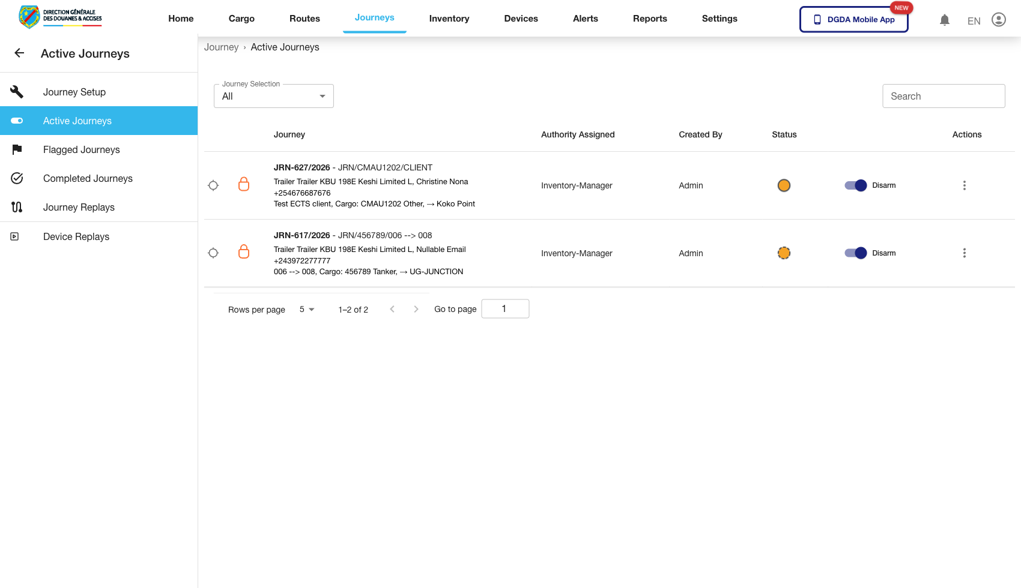The height and width of the screenshot is (588, 1021).
Task: Click the DGDA logo in header
Action: pyautogui.click(x=60, y=17)
